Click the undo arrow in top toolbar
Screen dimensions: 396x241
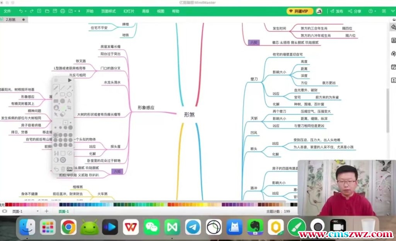coord(21,11)
